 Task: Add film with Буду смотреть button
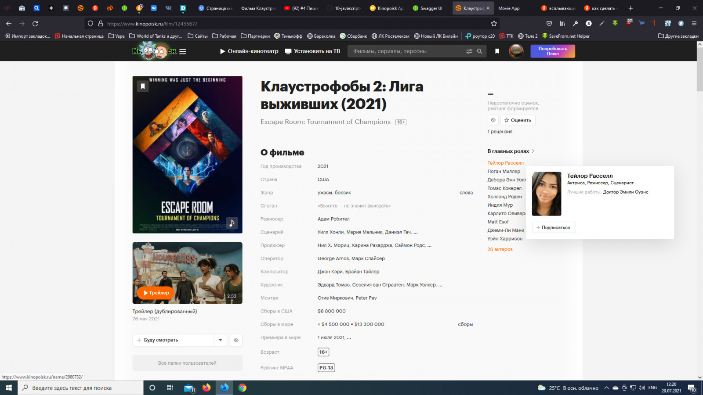[x=173, y=340]
